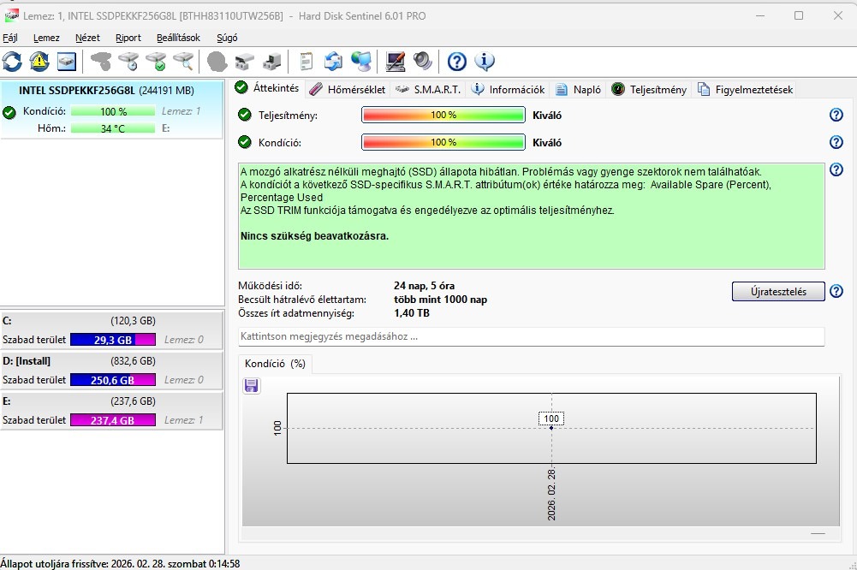Click help icon beside Kondíció bar
Screen dimensions: 857x570
tap(836, 142)
